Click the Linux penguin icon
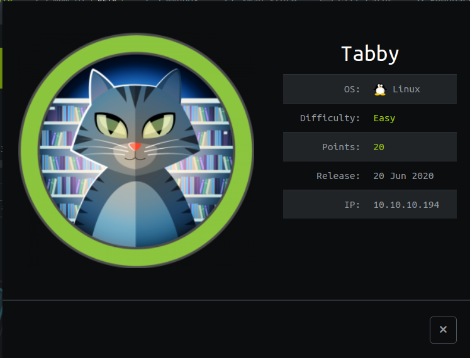 380,89
